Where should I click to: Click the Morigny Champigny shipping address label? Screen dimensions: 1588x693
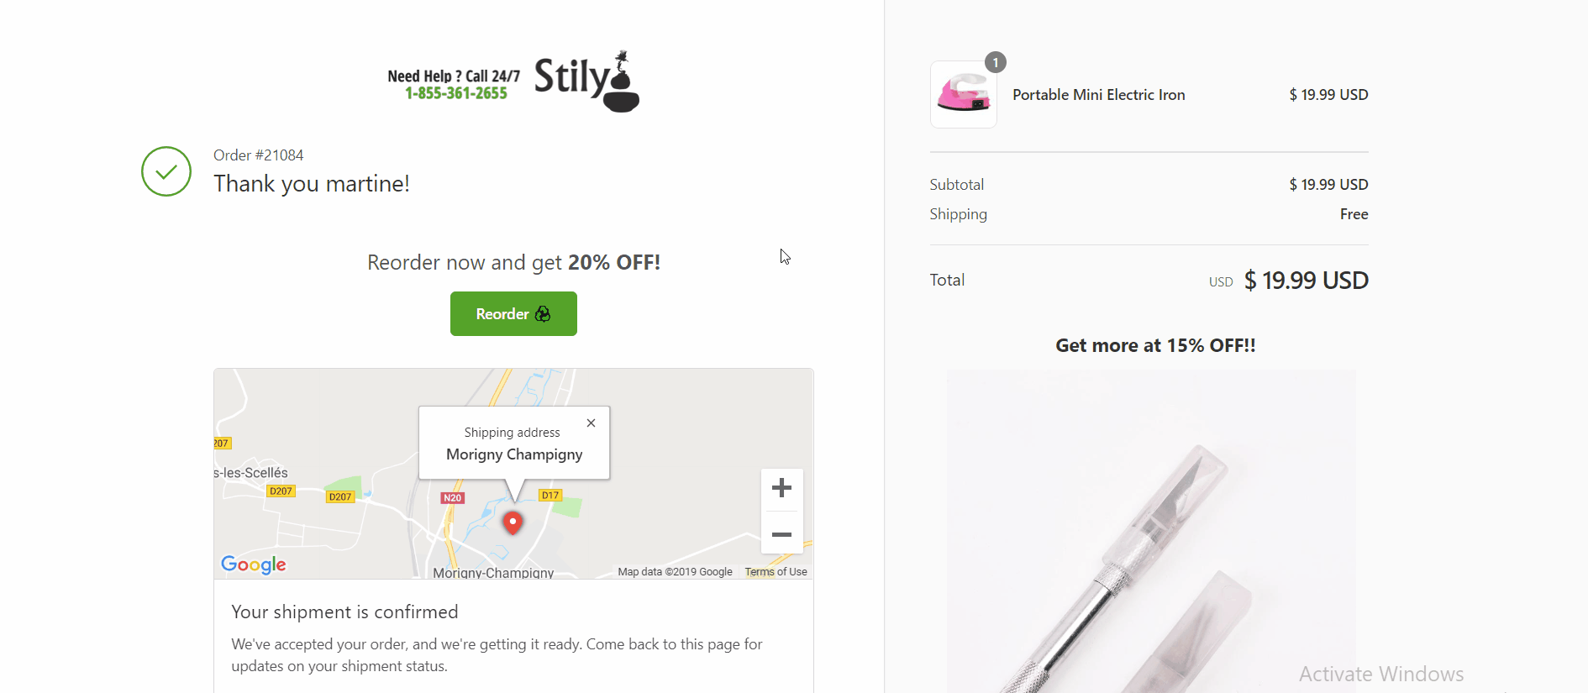(x=514, y=454)
